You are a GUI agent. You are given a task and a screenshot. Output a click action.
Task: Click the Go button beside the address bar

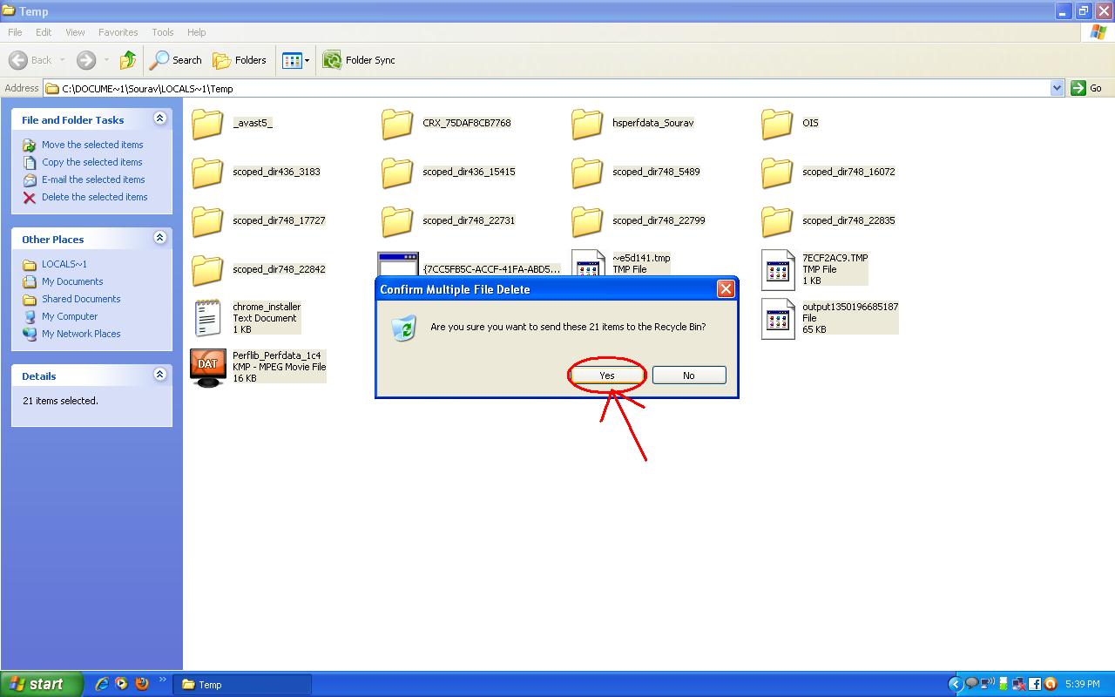tap(1087, 88)
